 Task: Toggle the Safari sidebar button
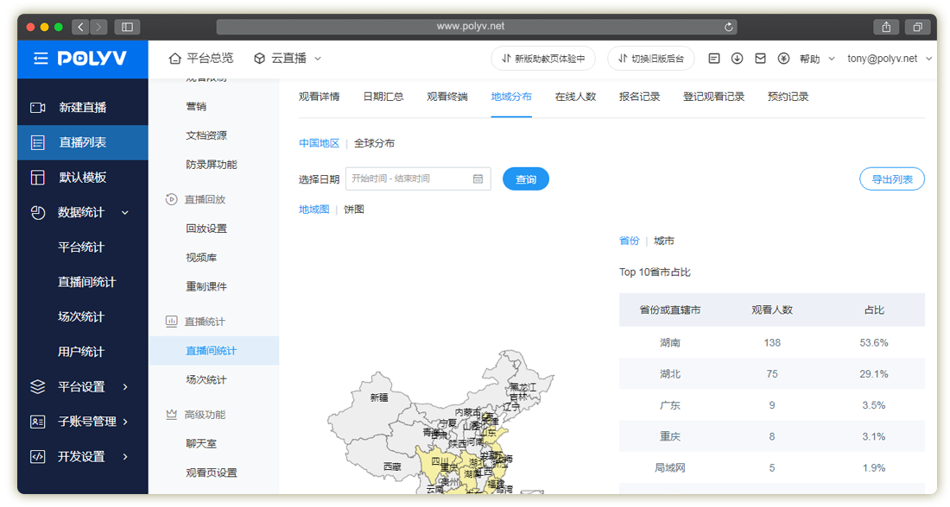coord(127,27)
